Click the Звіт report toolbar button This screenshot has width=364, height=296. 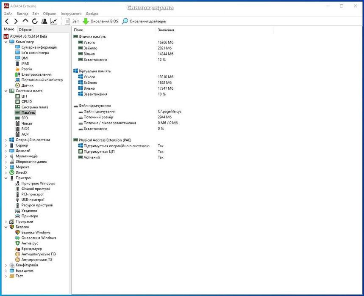pyautogui.click(x=72, y=21)
